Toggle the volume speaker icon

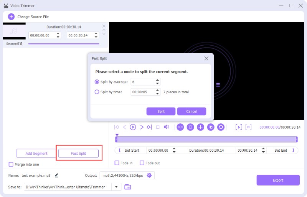point(166,127)
